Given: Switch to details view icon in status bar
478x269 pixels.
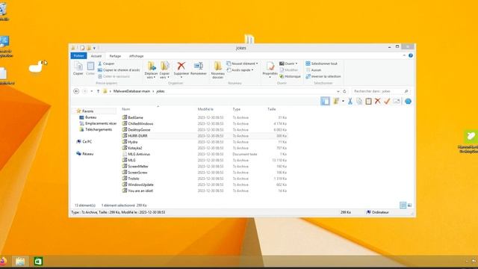Looking at the screenshot, I should coord(403,205).
